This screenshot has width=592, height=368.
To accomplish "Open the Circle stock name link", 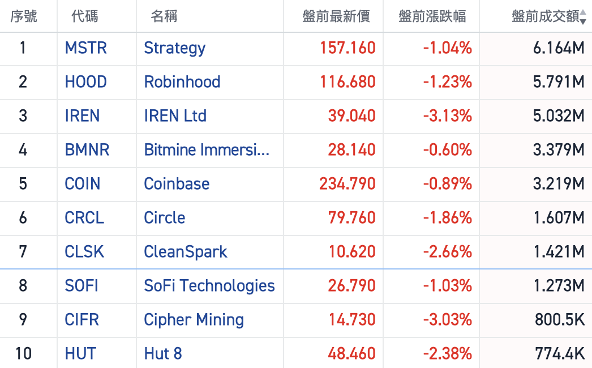I will pos(165,218).
